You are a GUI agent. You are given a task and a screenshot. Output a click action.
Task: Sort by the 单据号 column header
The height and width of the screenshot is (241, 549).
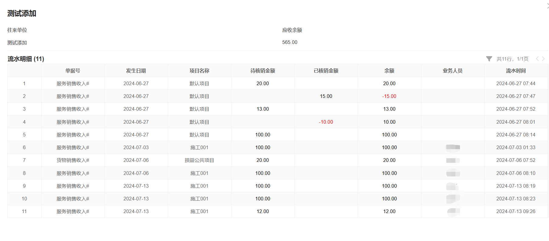(x=73, y=71)
